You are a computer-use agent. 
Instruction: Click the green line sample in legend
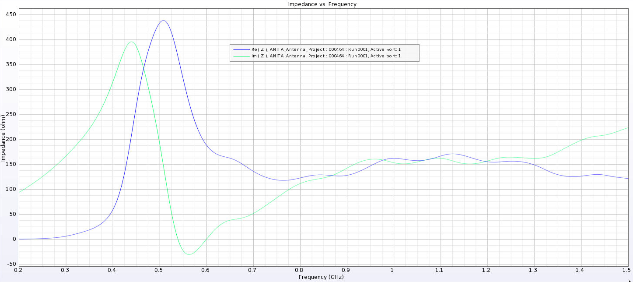point(241,56)
